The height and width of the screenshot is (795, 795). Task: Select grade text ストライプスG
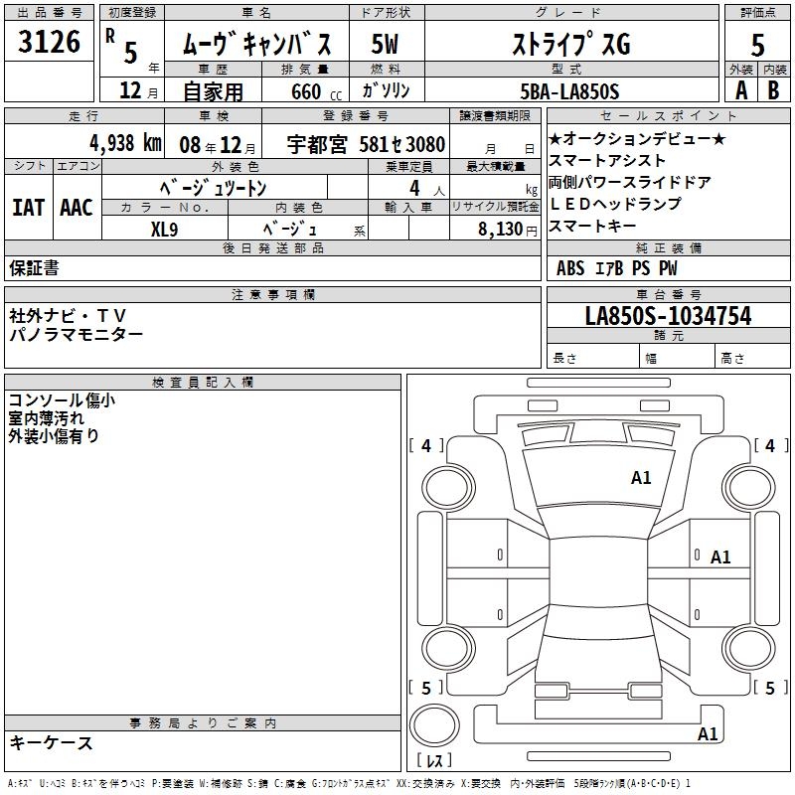point(571,44)
